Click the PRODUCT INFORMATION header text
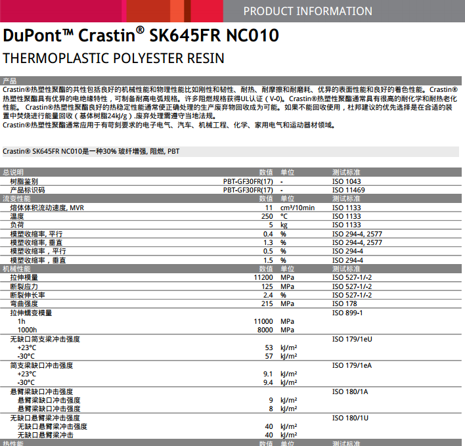The height and width of the screenshot is (446, 465). (x=307, y=11)
